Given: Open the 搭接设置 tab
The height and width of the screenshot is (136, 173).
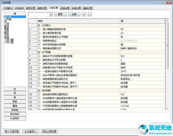Looking at the screenshot, I should 65,8.
